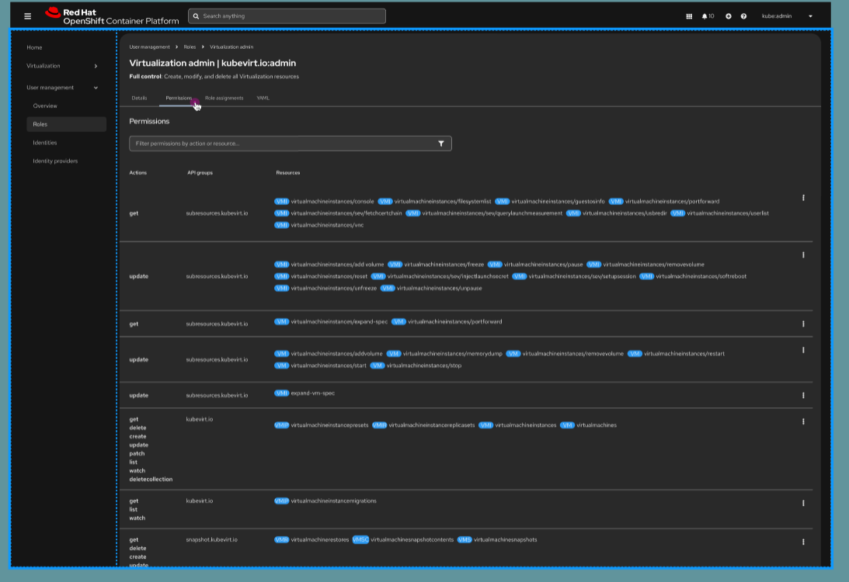Viewport: 849px width, 582px height.
Task: Click the Resources column header
Action: point(288,173)
